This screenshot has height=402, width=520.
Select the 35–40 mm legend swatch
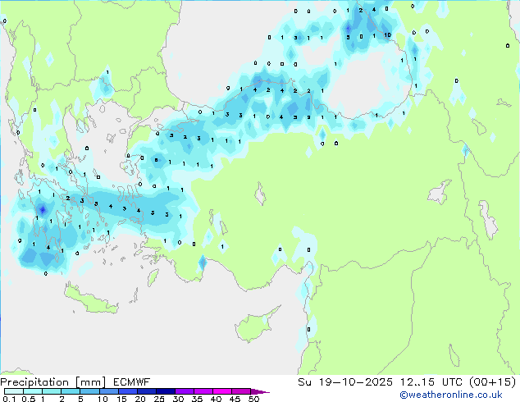click(x=203, y=391)
